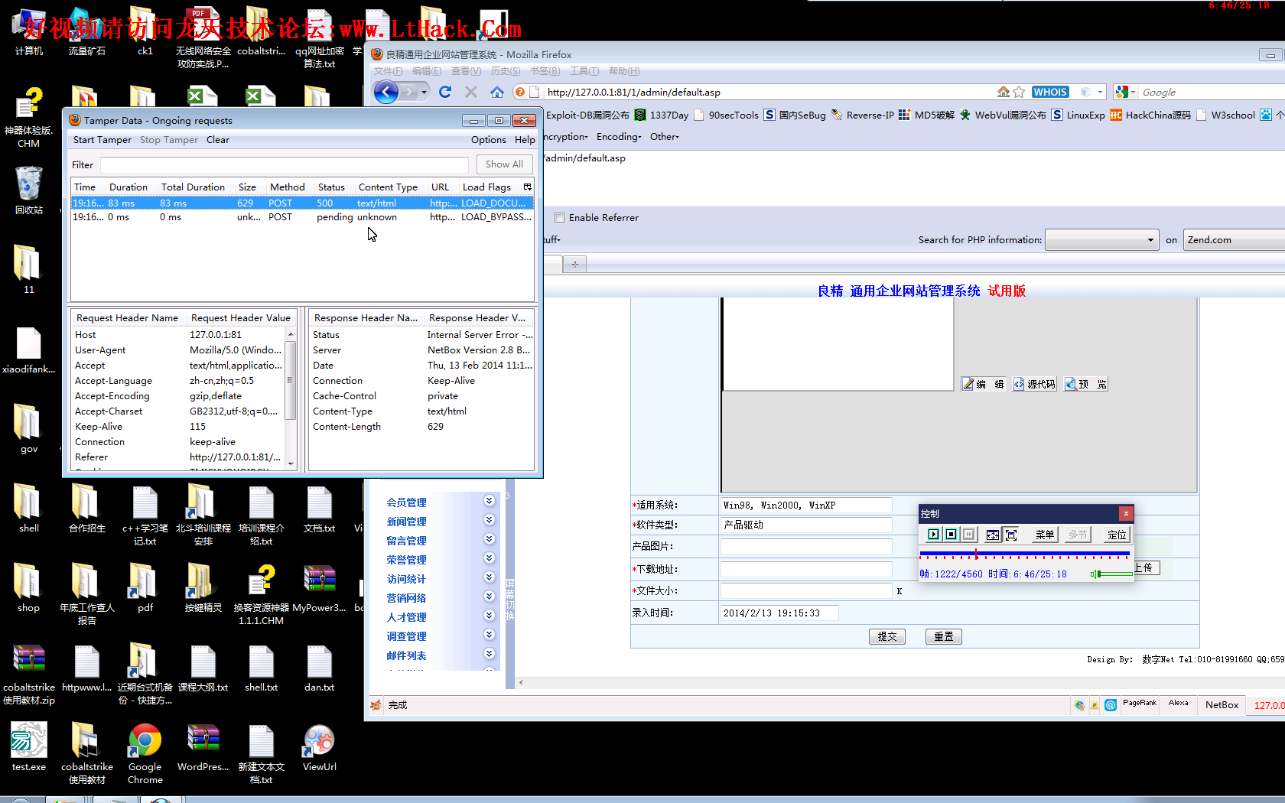Click the speaker icon next to the volume slider
Image resolution: width=1285 pixels, height=803 pixels.
[1095, 574]
